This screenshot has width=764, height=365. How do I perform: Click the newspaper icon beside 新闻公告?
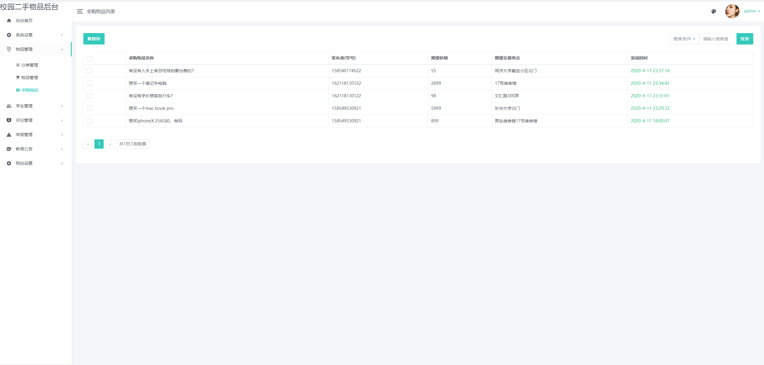click(9, 149)
